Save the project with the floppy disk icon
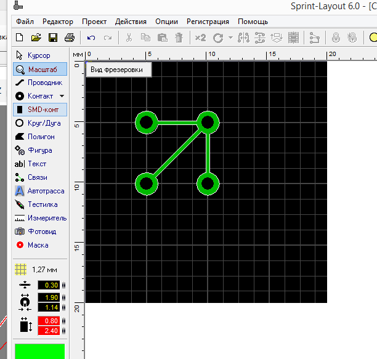 click(53, 38)
